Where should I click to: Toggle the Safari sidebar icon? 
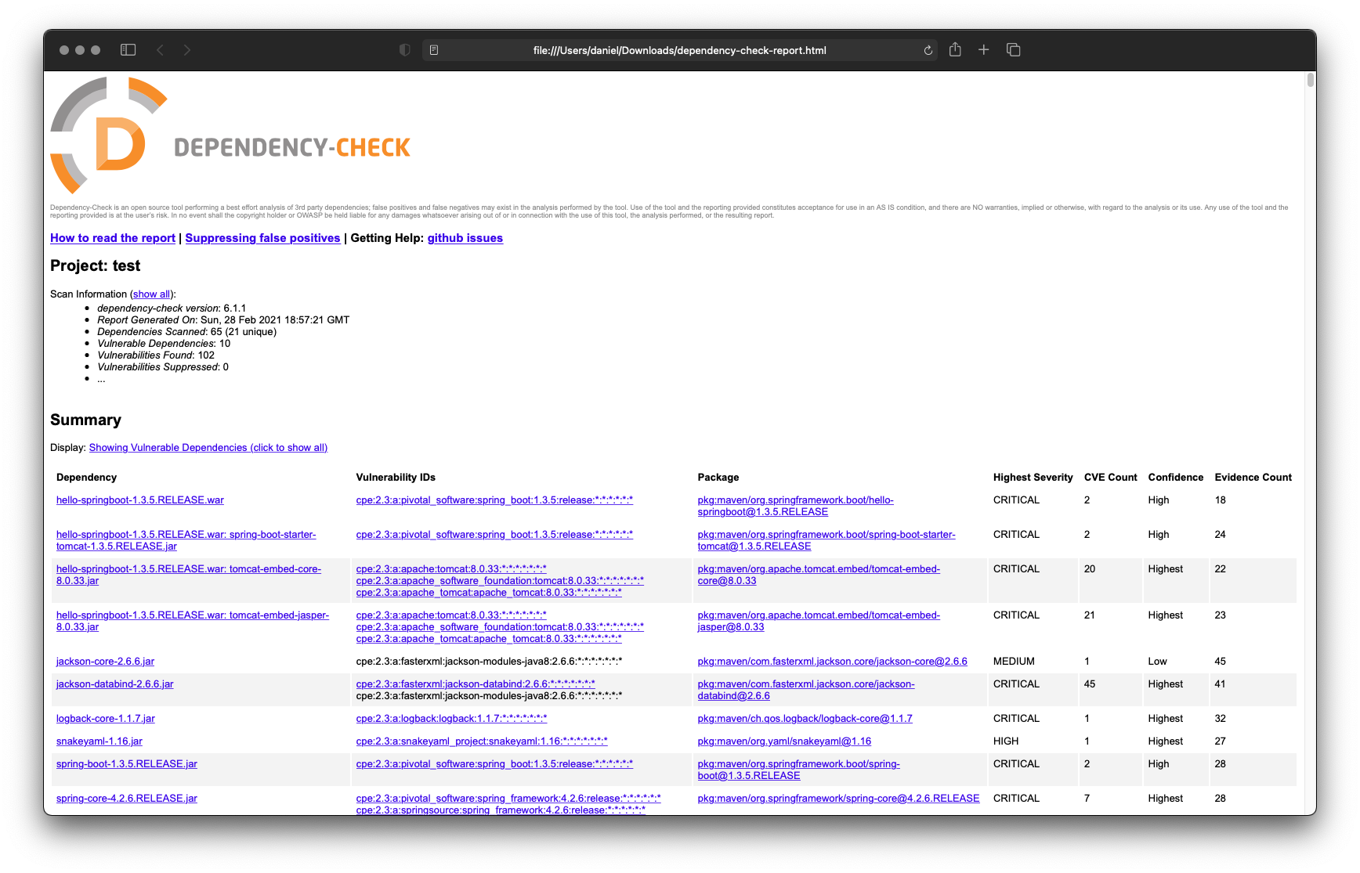(128, 50)
